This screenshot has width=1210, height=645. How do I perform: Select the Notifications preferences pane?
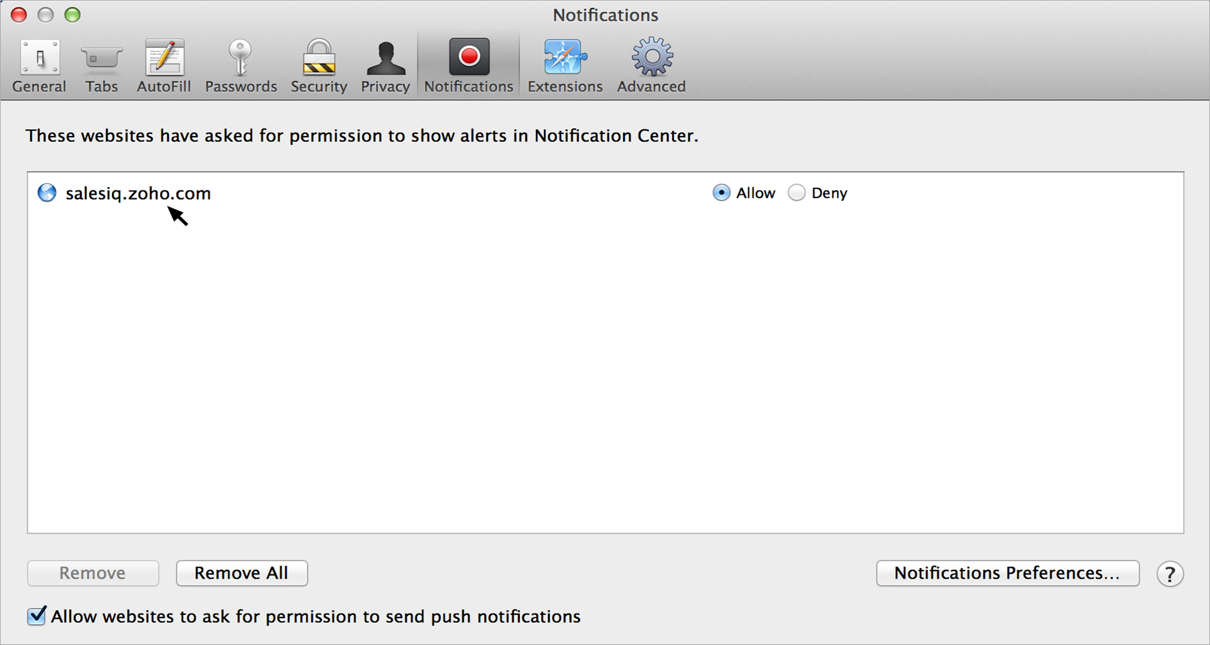pos(468,66)
